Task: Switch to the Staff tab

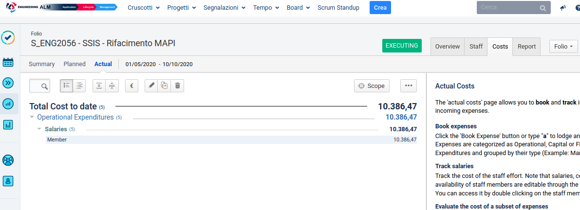Action: [x=476, y=47]
